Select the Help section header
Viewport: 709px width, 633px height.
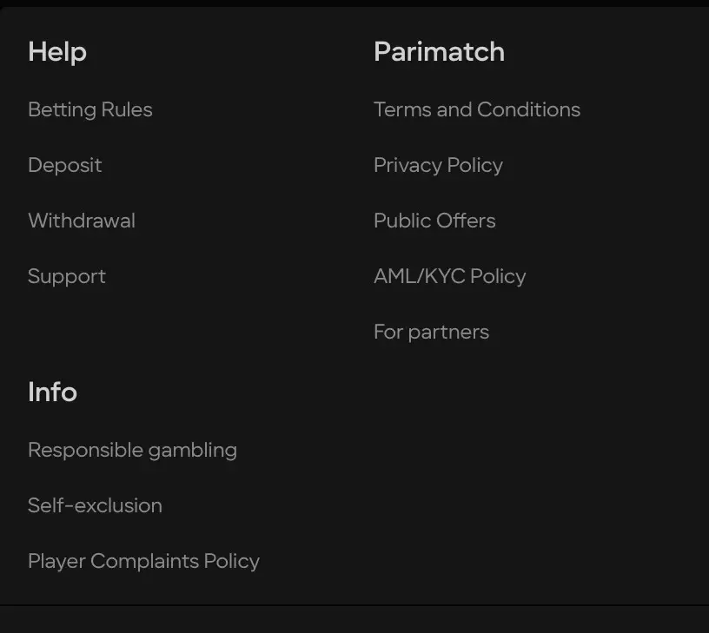tap(57, 52)
